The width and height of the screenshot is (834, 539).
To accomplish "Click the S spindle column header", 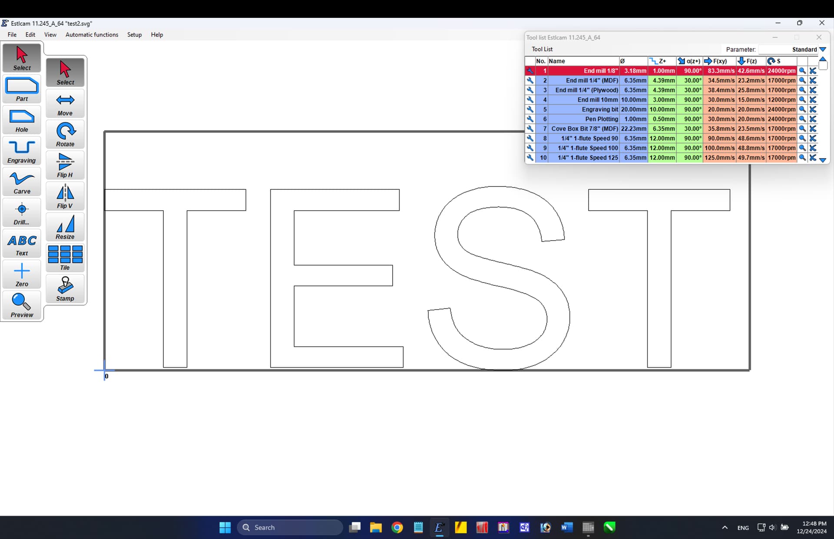I will click(781, 61).
